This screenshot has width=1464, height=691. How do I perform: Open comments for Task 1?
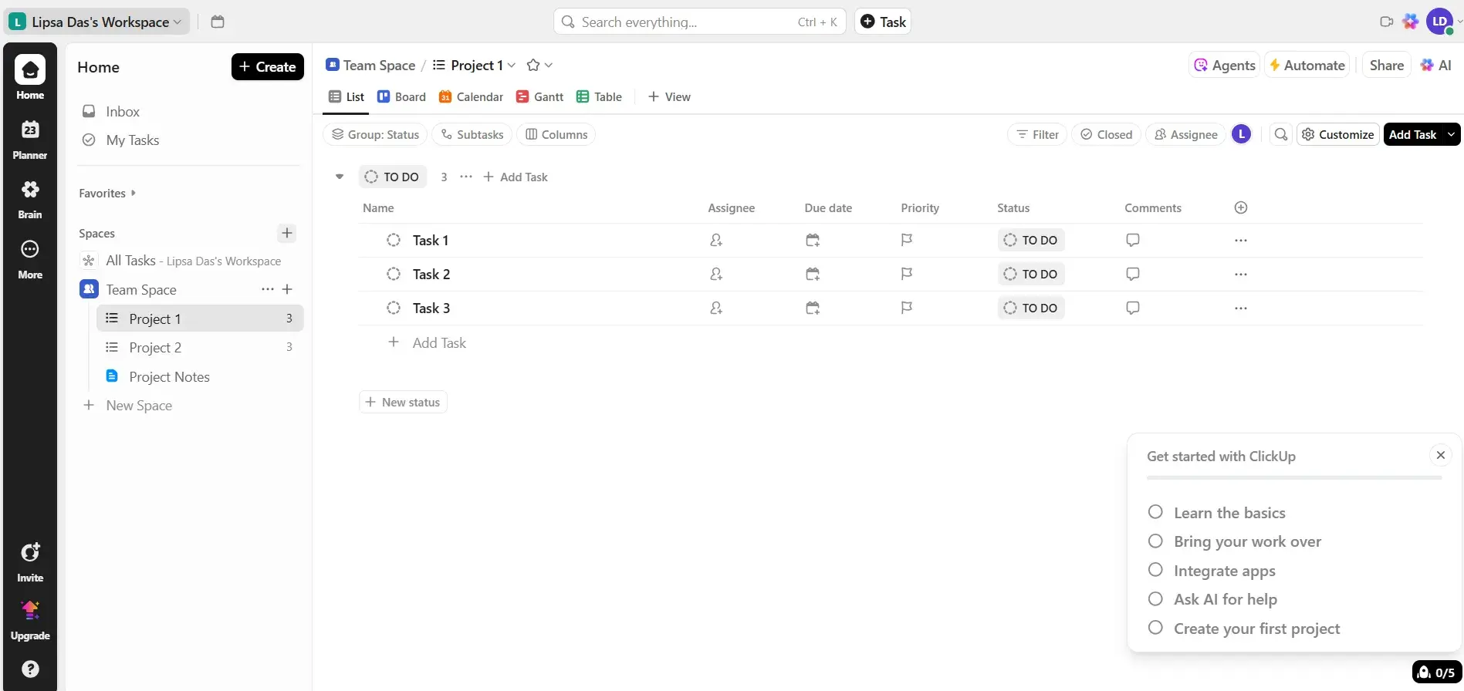(x=1132, y=240)
